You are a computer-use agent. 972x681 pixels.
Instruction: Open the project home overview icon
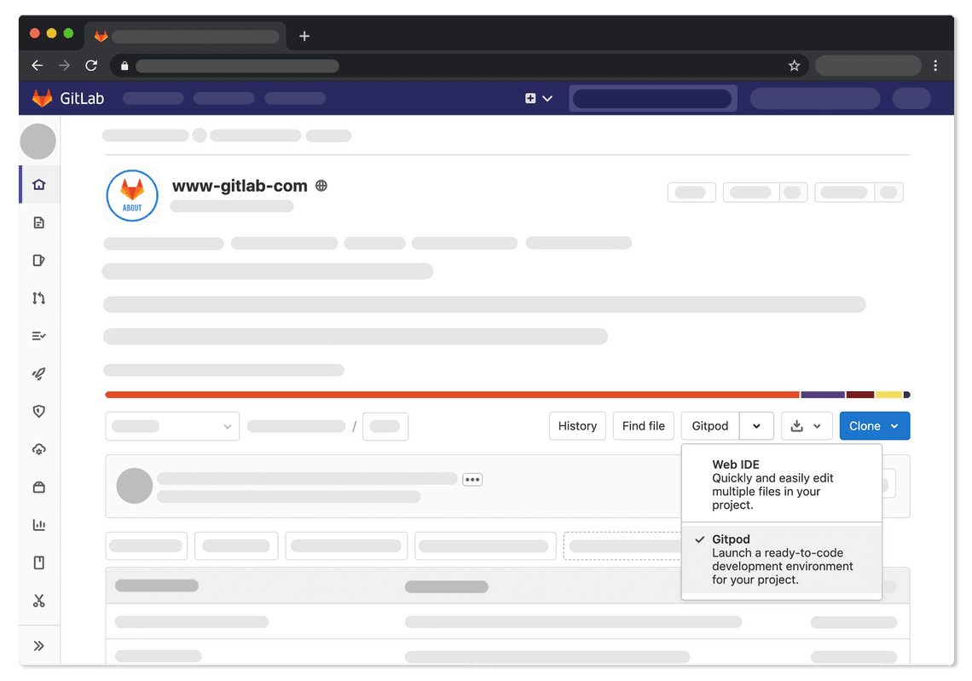[38, 184]
